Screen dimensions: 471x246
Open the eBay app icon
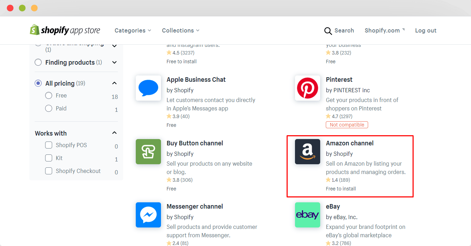(308, 215)
